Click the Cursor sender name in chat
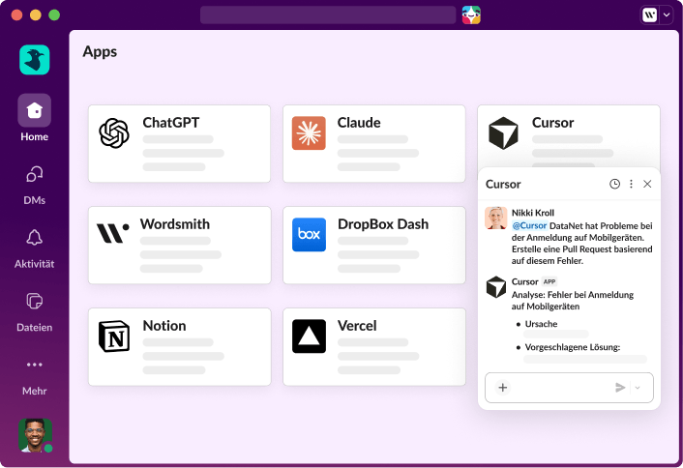The height and width of the screenshot is (468, 683). coord(525,281)
